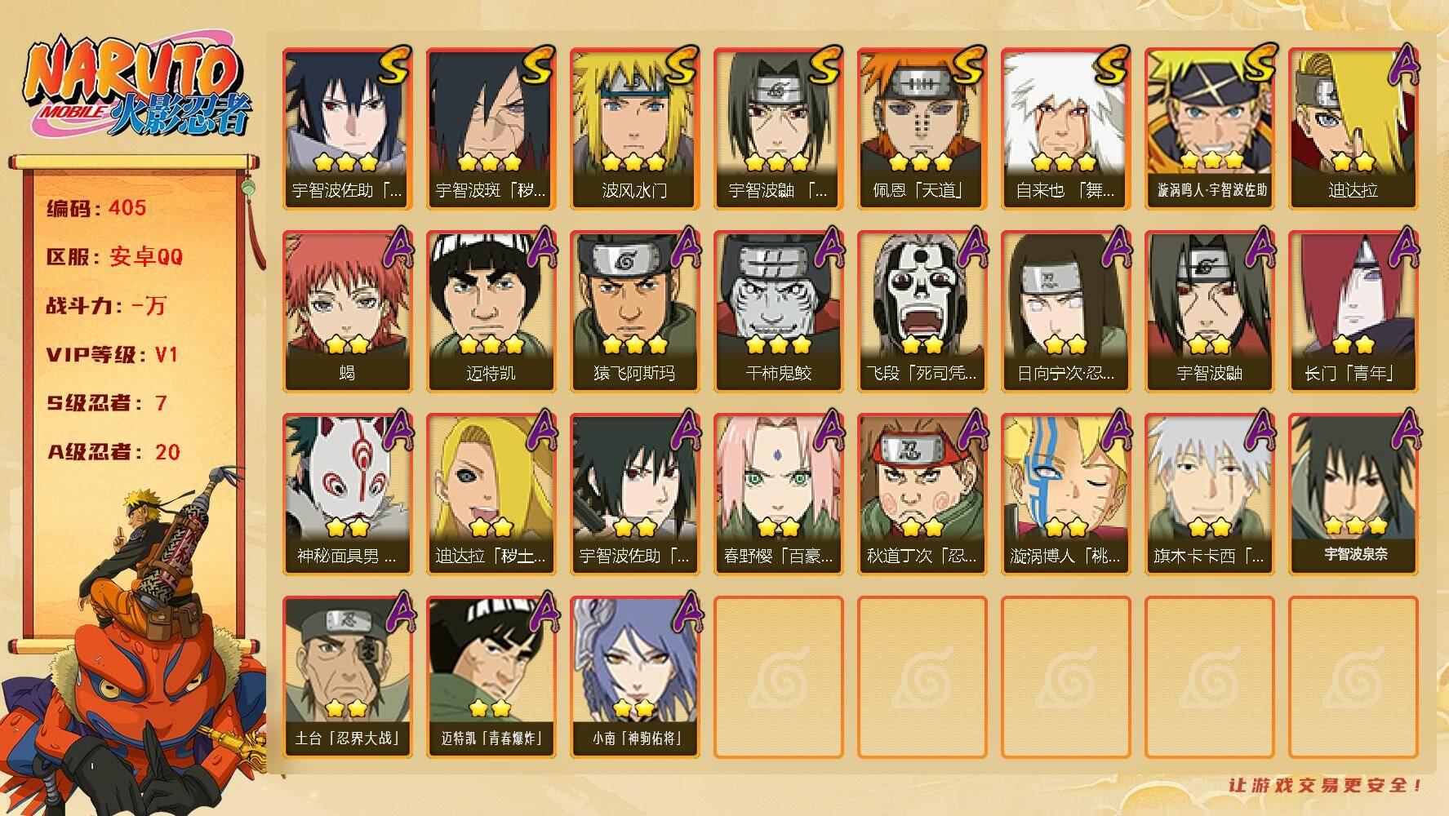
Task: Select the pink-haired 春野樱 card
Action: 778,494
